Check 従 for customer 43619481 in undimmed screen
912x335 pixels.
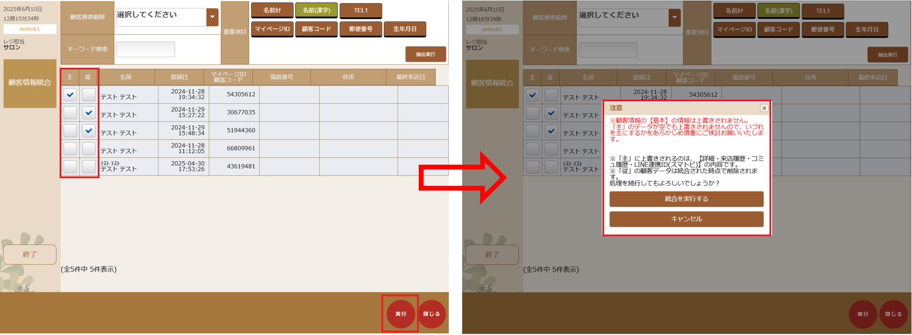coord(89,166)
